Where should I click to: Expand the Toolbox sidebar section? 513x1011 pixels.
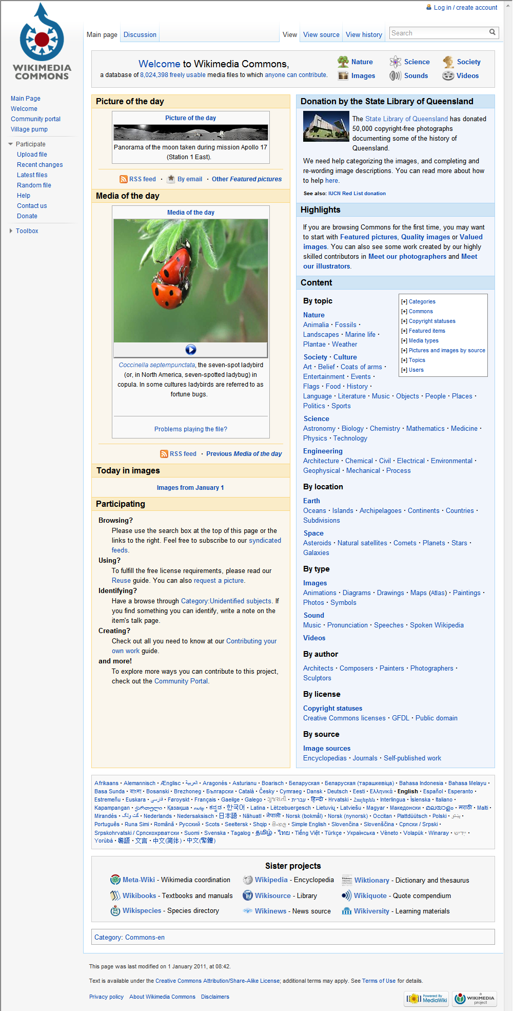click(11, 231)
